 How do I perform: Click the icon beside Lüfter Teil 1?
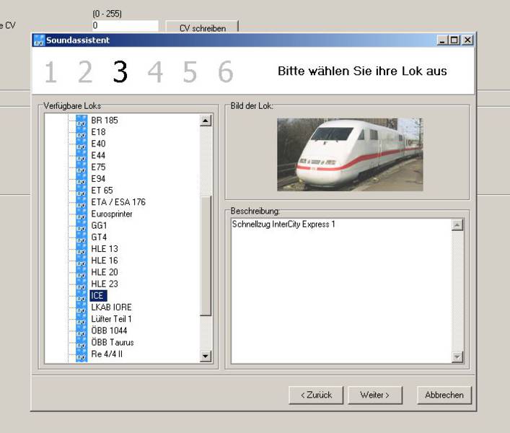coord(82,320)
